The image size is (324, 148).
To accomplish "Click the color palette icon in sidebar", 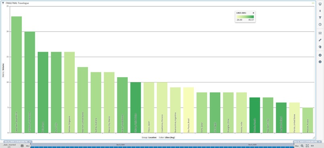I will 320,47.
